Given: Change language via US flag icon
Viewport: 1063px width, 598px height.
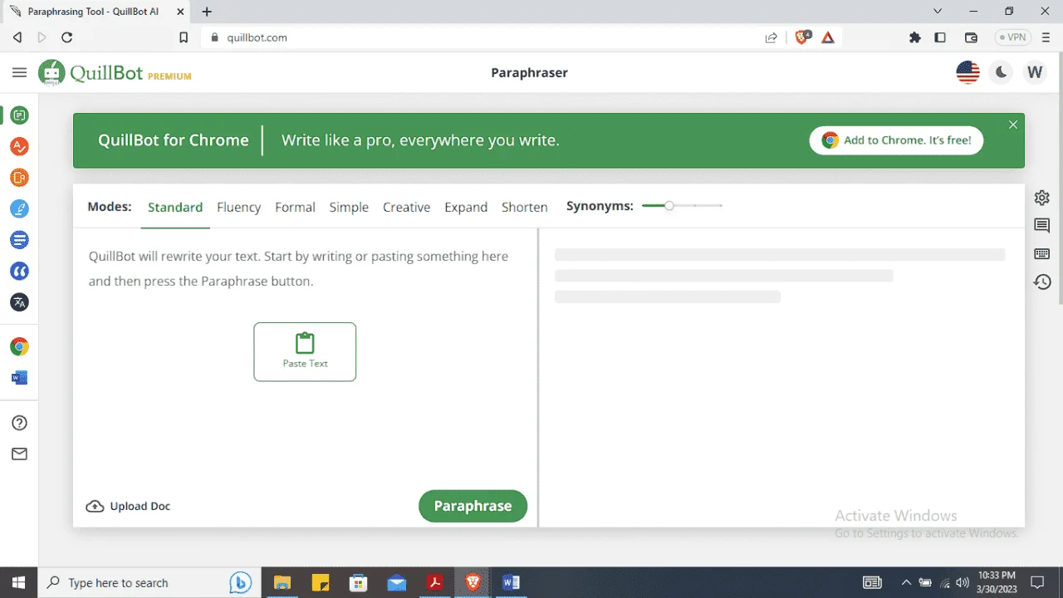Looking at the screenshot, I should 968,72.
